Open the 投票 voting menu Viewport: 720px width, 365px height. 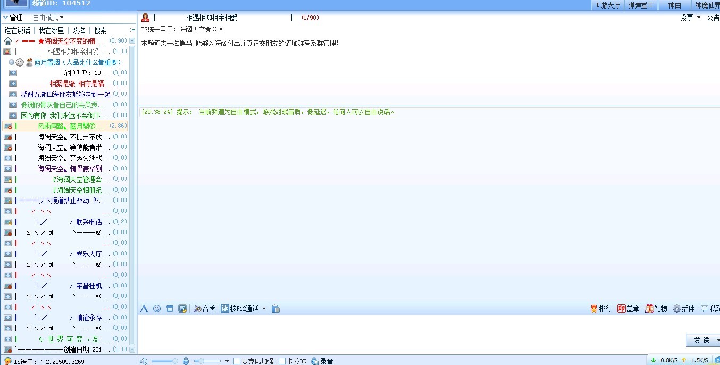pyautogui.click(x=690, y=18)
